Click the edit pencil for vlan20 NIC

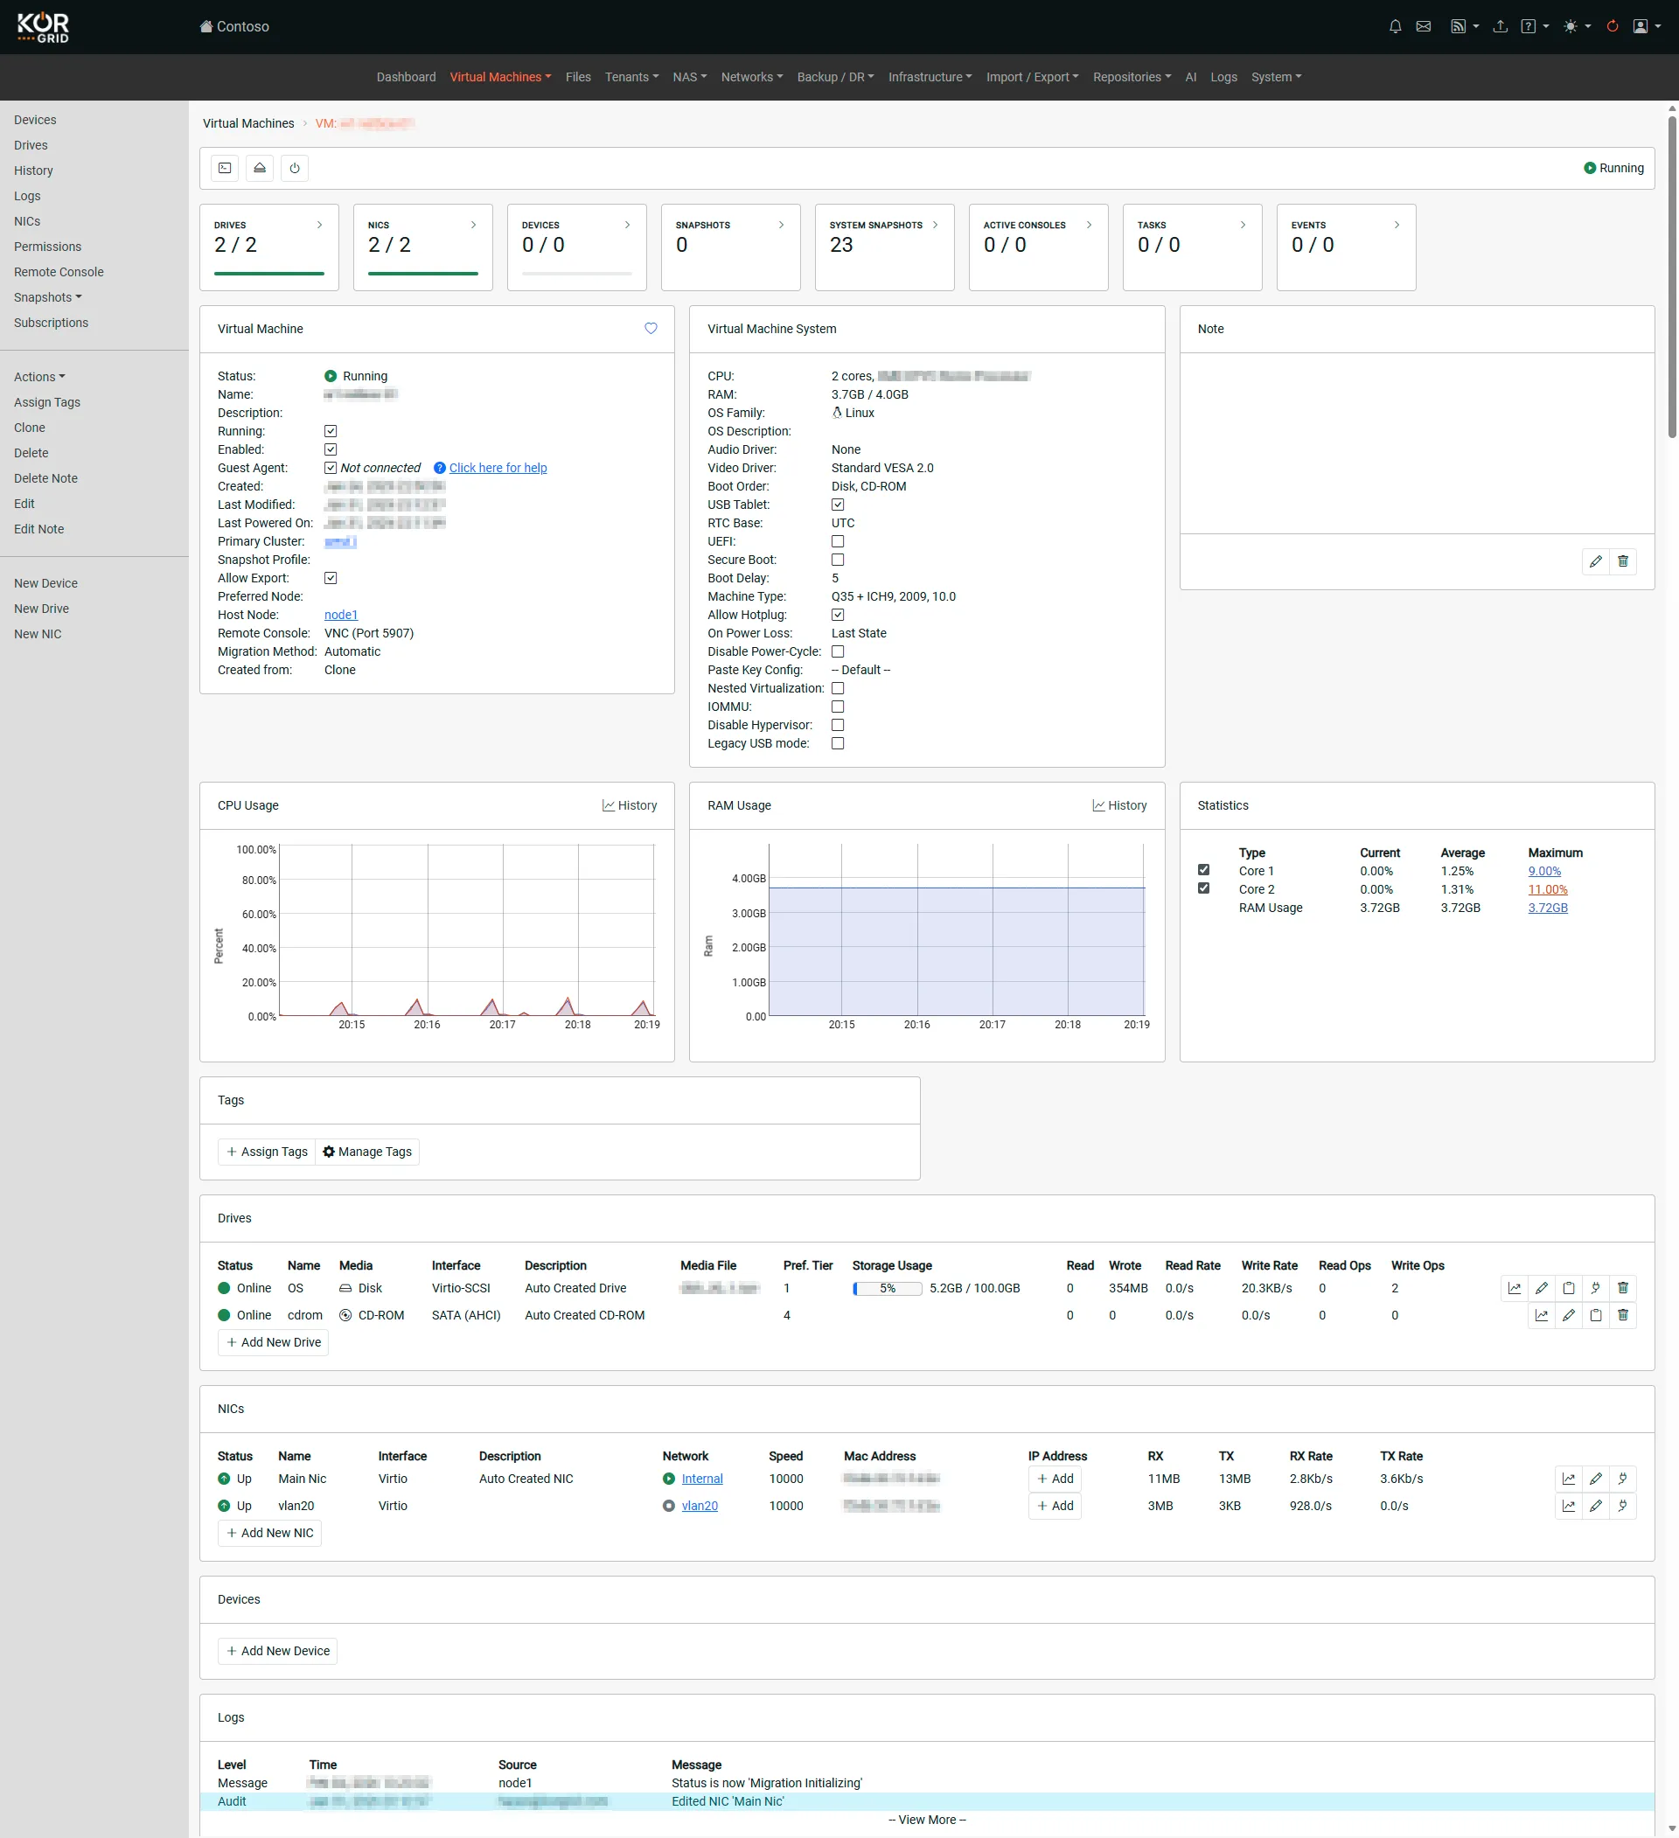click(x=1595, y=1505)
